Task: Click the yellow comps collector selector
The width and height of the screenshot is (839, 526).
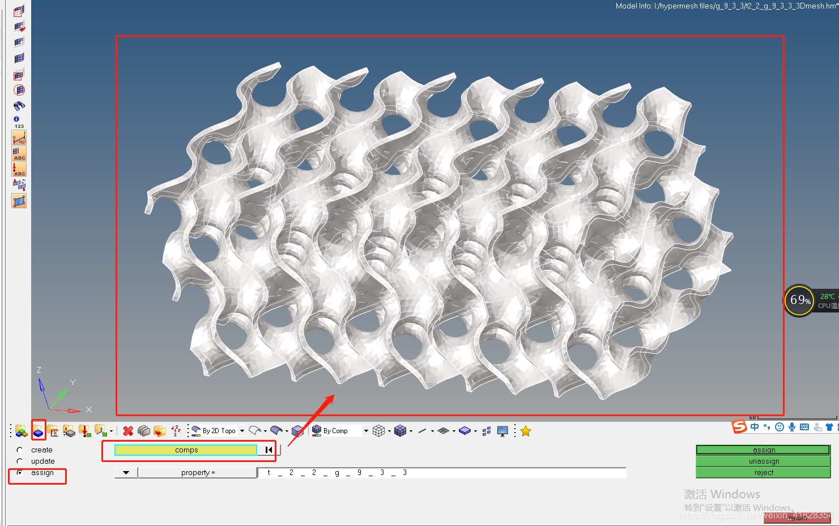Action: 186,450
